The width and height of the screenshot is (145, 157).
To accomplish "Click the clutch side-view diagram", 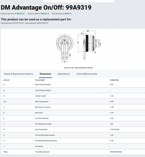I will pos(90,45).
